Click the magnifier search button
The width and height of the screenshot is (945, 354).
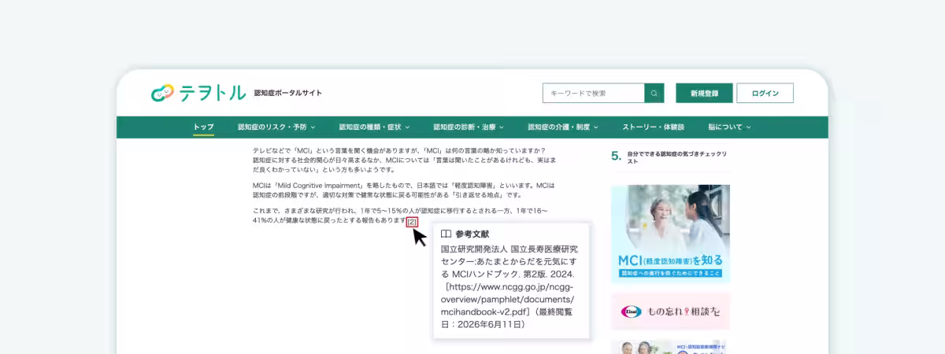coord(654,94)
